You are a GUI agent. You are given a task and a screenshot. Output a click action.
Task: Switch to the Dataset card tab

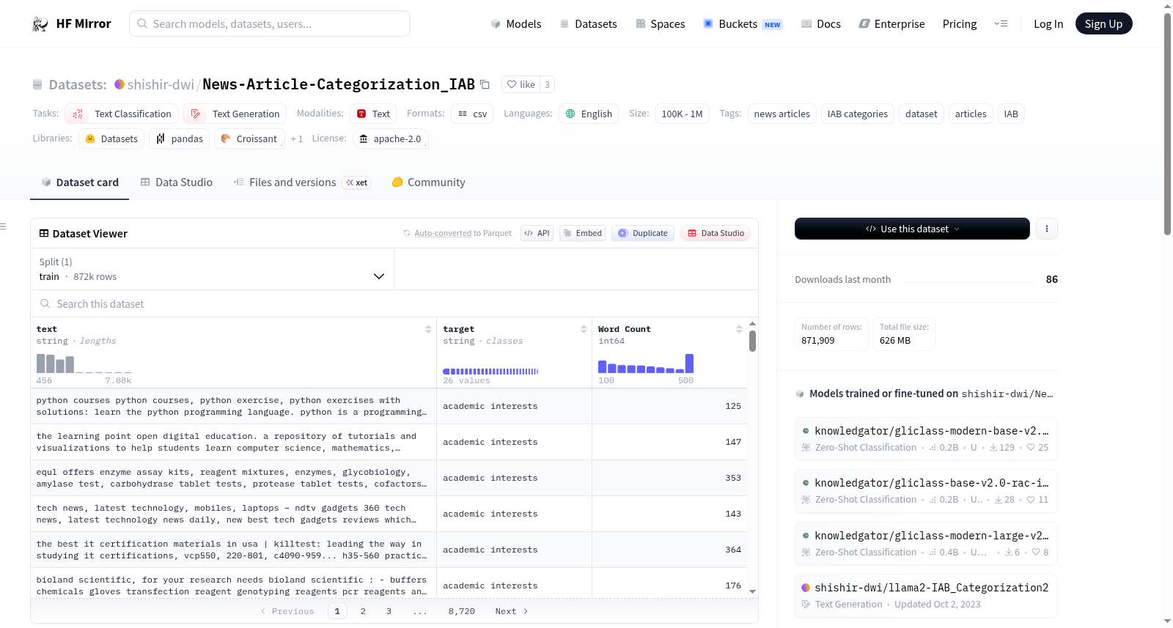pyautogui.click(x=80, y=182)
